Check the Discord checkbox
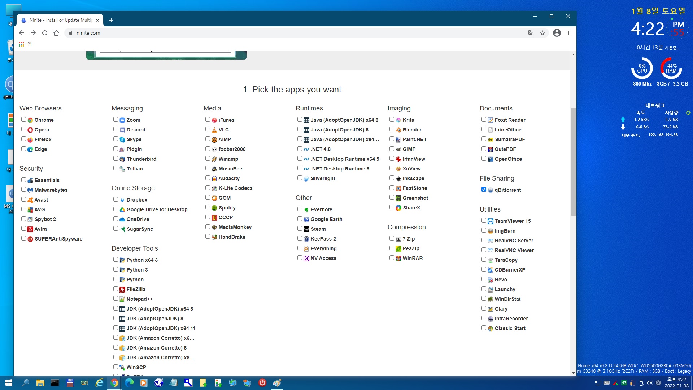The height and width of the screenshot is (390, 693). click(115, 129)
